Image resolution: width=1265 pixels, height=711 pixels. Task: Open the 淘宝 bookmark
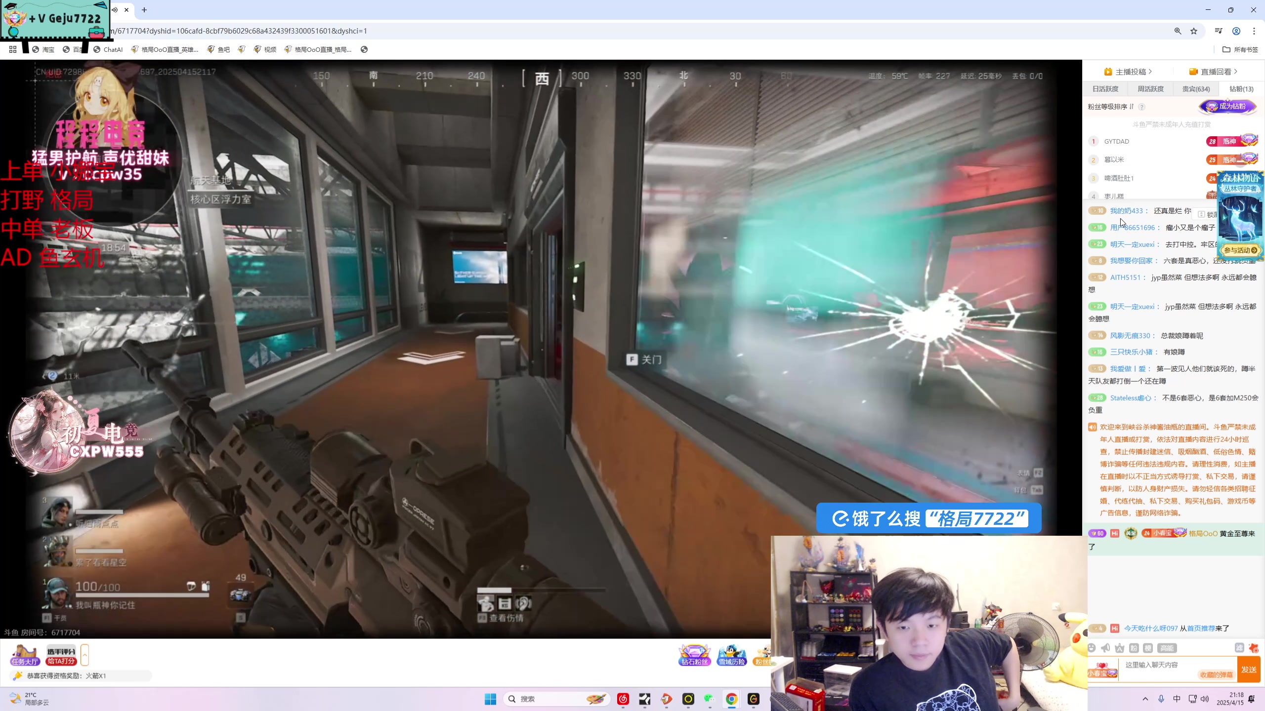point(43,49)
